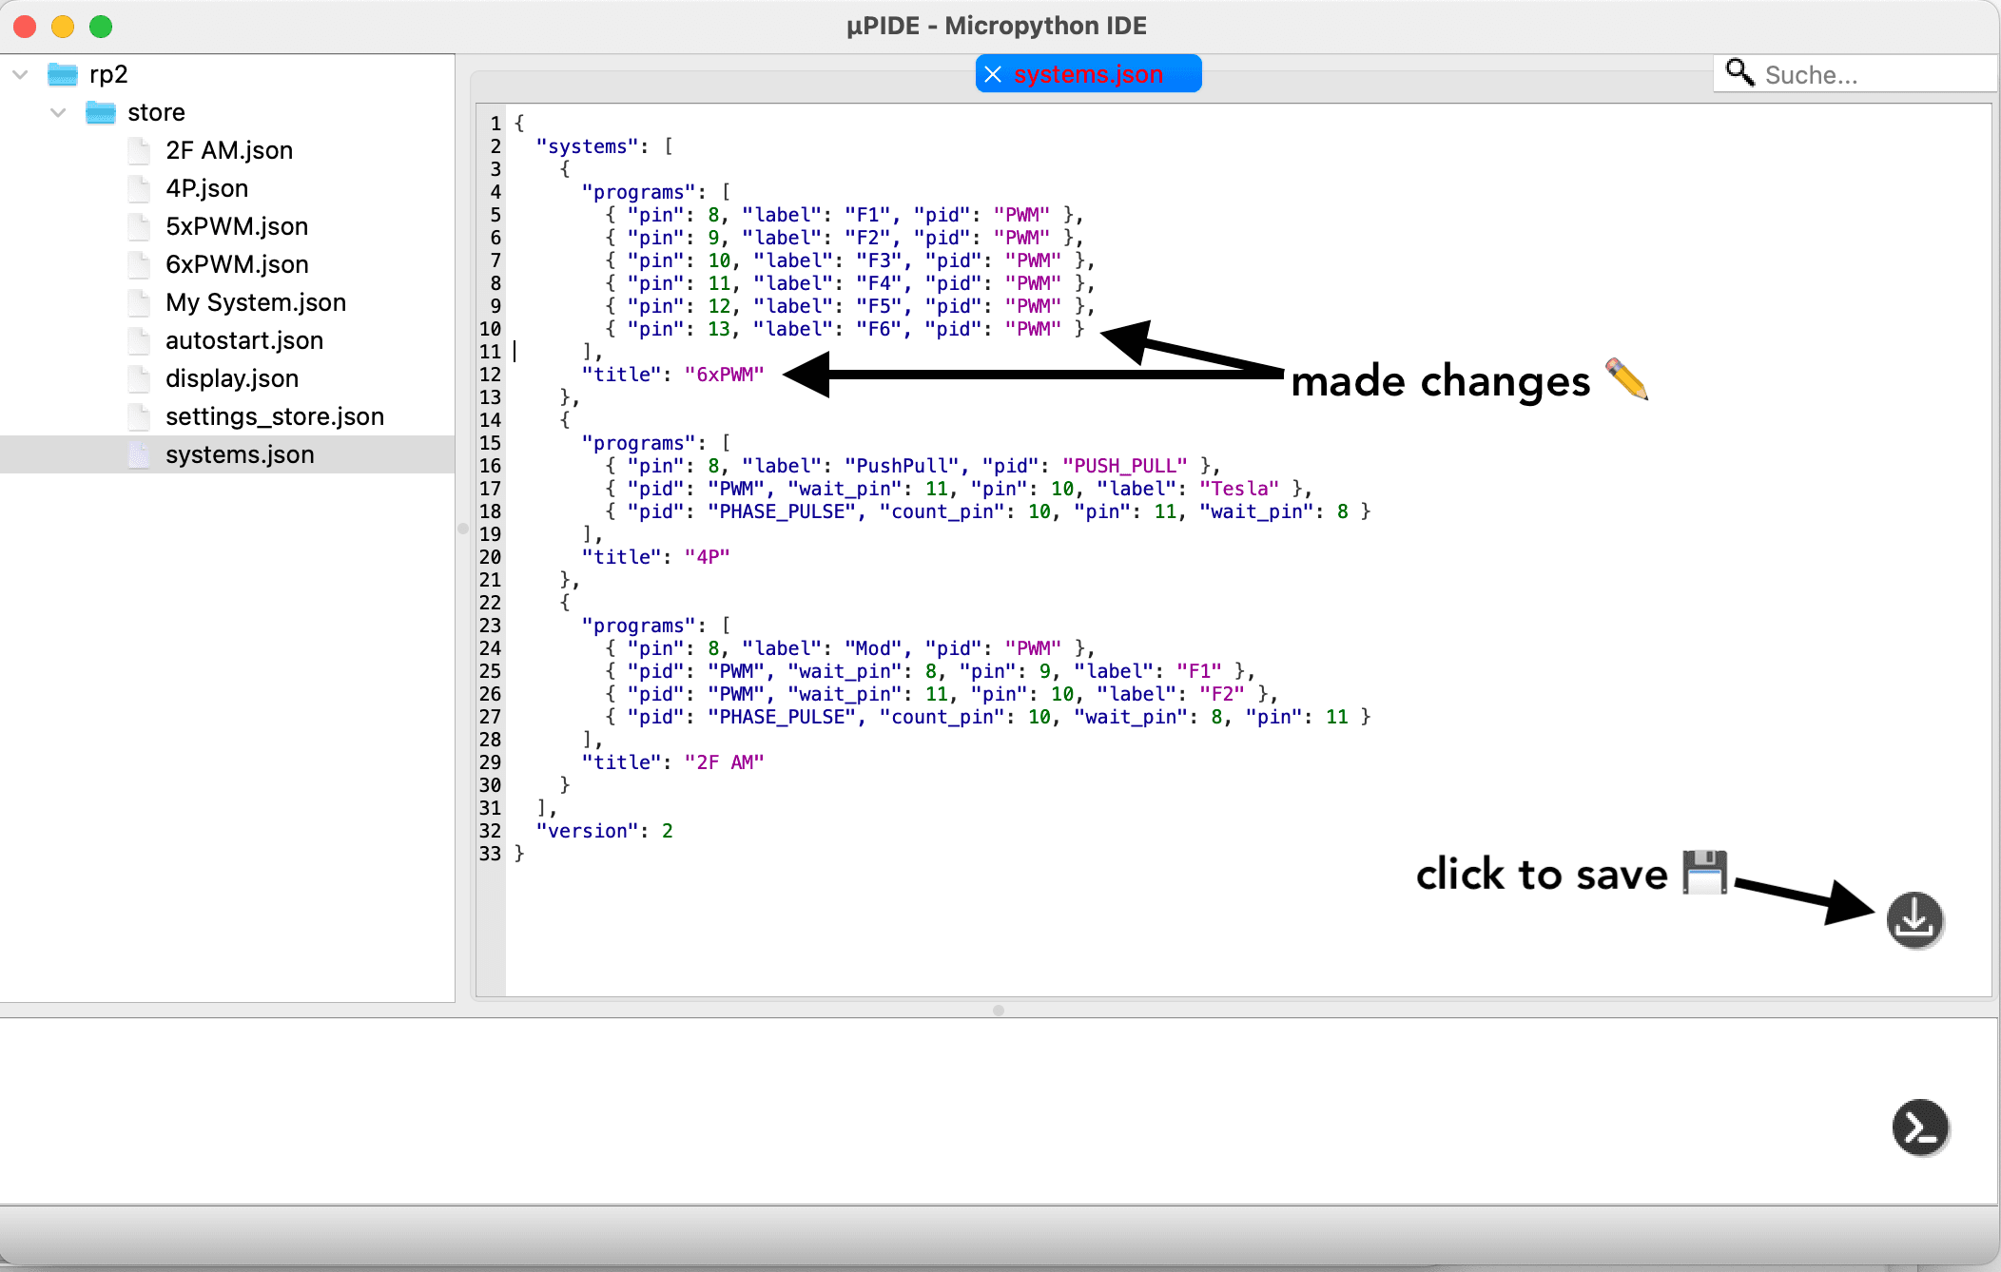The height and width of the screenshot is (1272, 2001).
Task: Click the "4P" title value on line 20
Action: coord(708,557)
